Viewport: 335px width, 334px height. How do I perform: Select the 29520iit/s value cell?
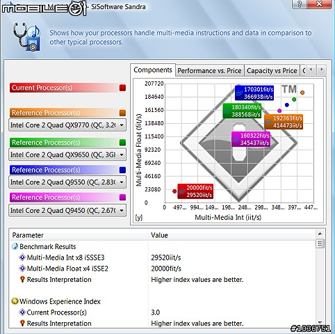pos(166,257)
